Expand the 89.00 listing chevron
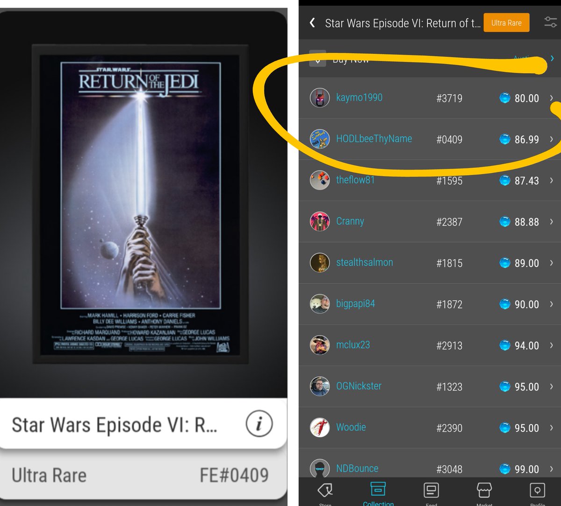The height and width of the screenshot is (506, 561). point(552,263)
